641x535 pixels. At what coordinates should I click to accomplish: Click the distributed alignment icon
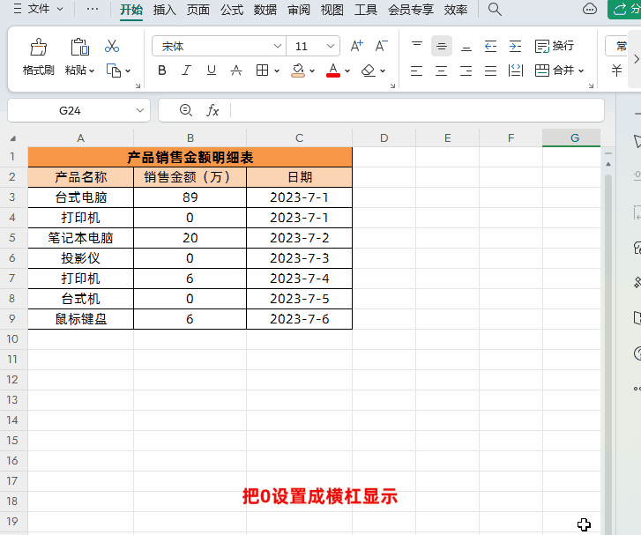coord(516,71)
